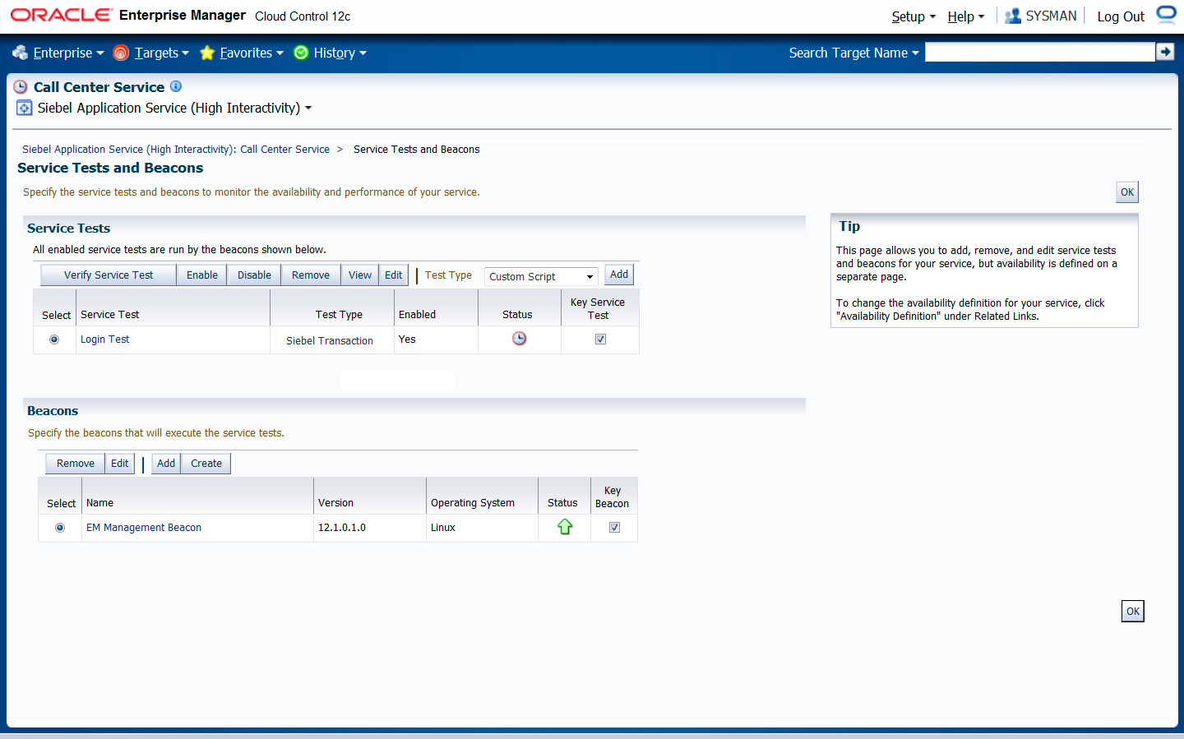Click the Enabled value Yes cell

click(436, 339)
